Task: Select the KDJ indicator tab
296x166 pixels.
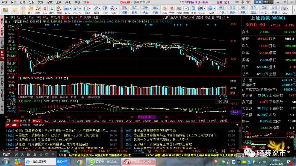Action: 46,121
